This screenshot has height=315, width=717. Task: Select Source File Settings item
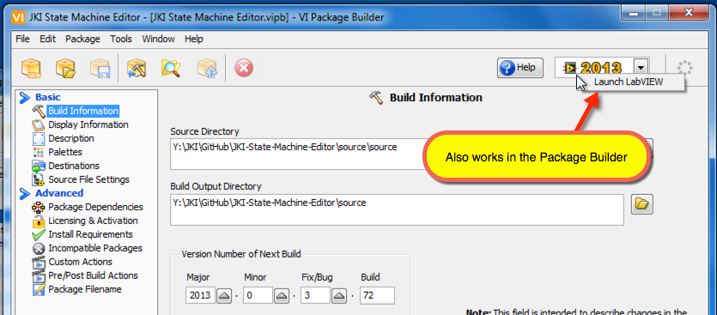(88, 179)
